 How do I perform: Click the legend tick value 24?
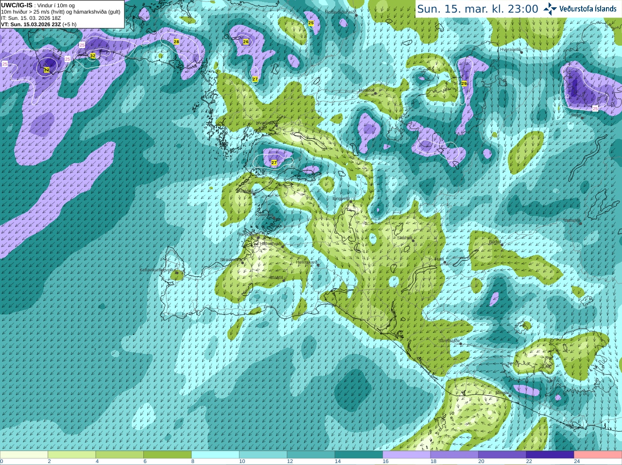click(577, 462)
